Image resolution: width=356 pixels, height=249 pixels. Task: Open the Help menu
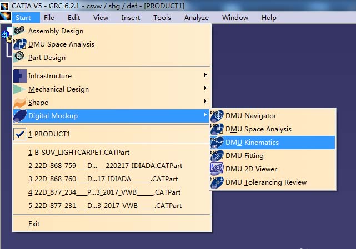(x=269, y=18)
